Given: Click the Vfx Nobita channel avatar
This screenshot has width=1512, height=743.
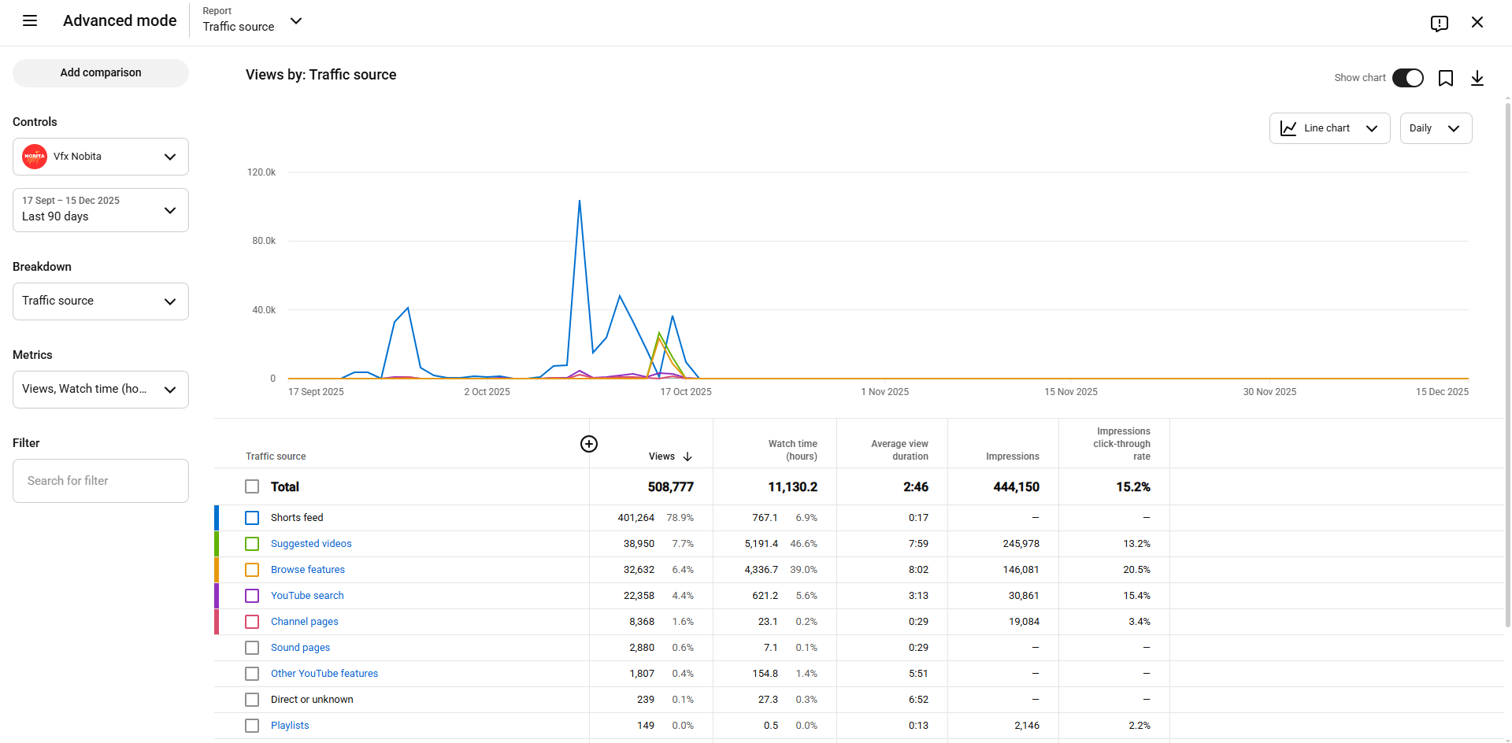Looking at the screenshot, I should pyautogui.click(x=35, y=157).
